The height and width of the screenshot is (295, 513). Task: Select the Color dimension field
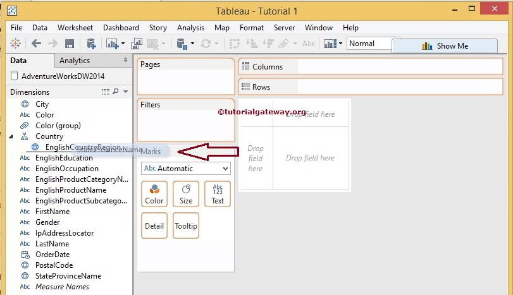pyautogui.click(x=44, y=115)
